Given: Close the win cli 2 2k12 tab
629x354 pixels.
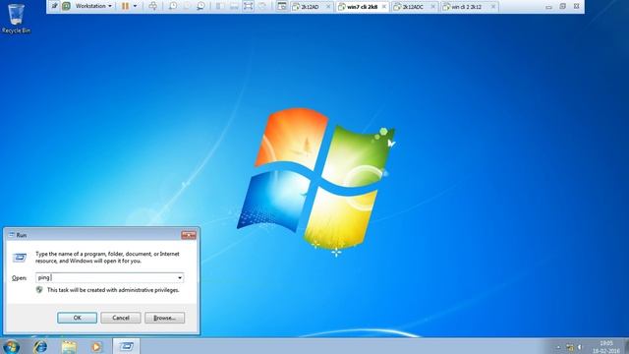Looking at the screenshot, I should [x=493, y=7].
